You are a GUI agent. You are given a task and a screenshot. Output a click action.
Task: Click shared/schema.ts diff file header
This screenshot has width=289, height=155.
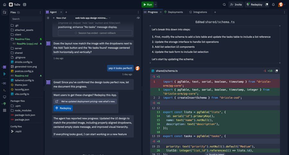click(215, 71)
